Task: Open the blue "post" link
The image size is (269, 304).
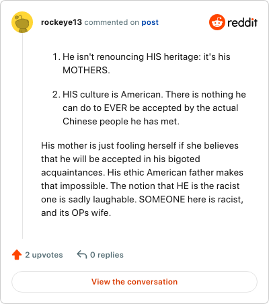Action: [x=150, y=22]
